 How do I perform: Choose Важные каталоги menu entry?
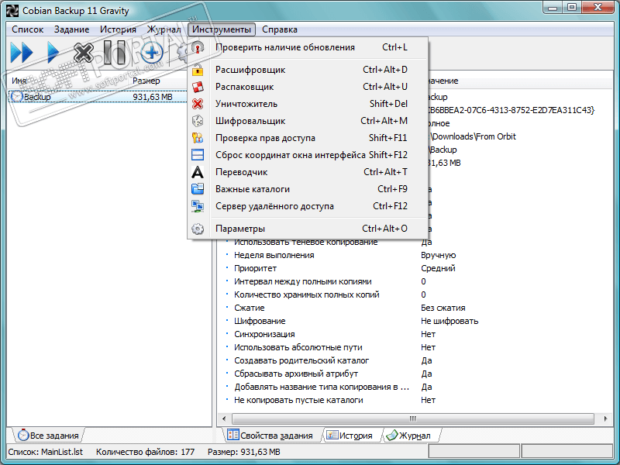click(x=308, y=189)
